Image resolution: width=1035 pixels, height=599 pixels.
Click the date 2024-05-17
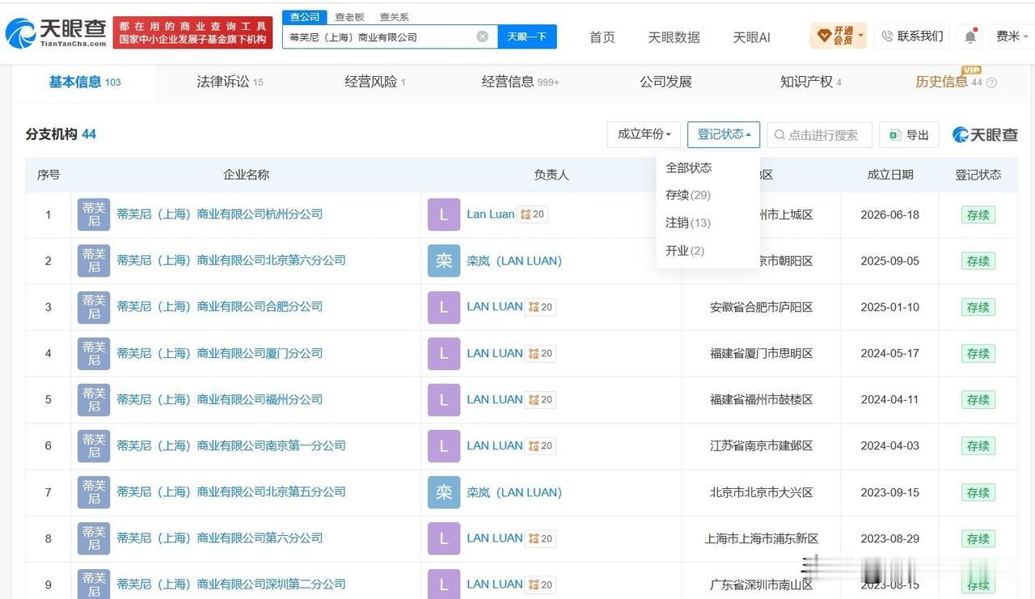(x=889, y=353)
